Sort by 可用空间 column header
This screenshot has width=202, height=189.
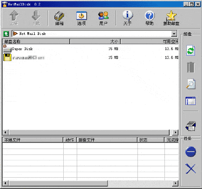(150, 42)
